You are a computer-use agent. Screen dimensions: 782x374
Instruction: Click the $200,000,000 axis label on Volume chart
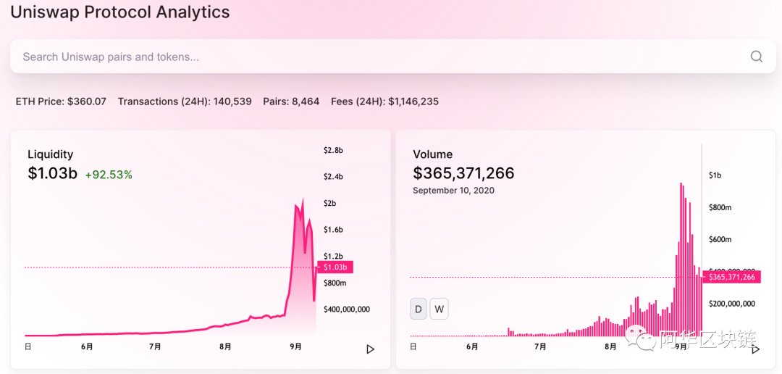click(x=731, y=304)
